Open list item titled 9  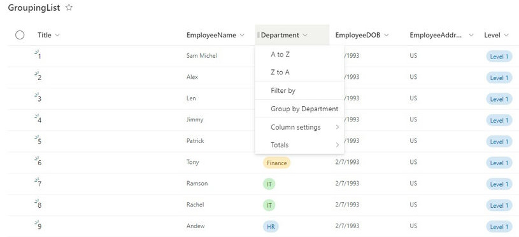pyautogui.click(x=39, y=227)
